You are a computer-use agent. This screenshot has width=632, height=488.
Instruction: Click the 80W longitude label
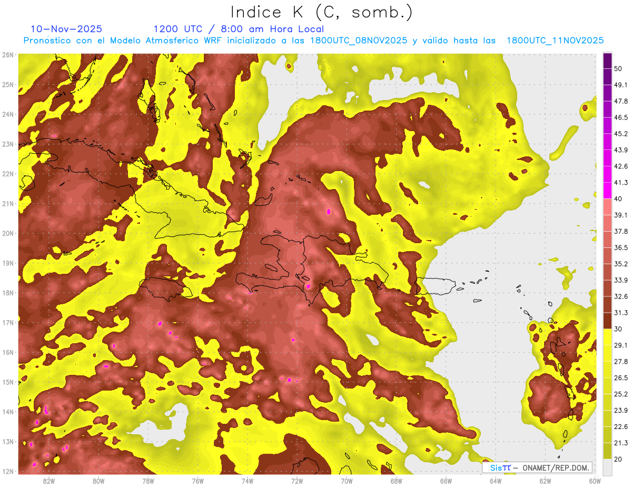pyautogui.click(x=98, y=481)
